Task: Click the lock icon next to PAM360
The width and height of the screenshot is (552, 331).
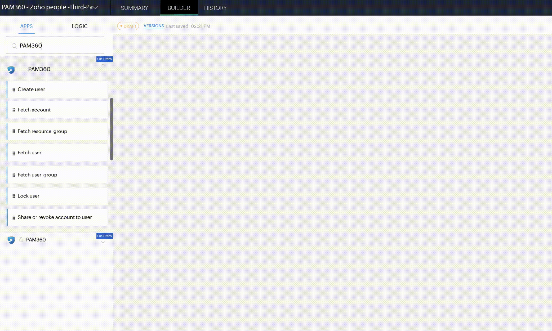Action: point(21,239)
